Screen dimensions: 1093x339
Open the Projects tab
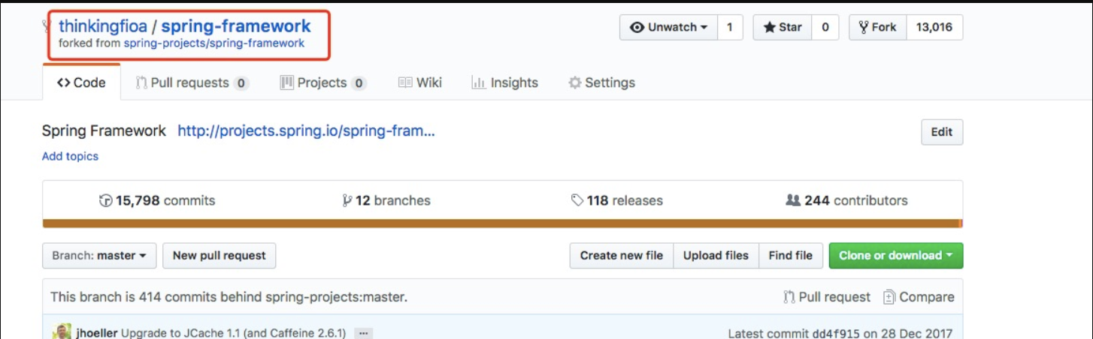(323, 82)
